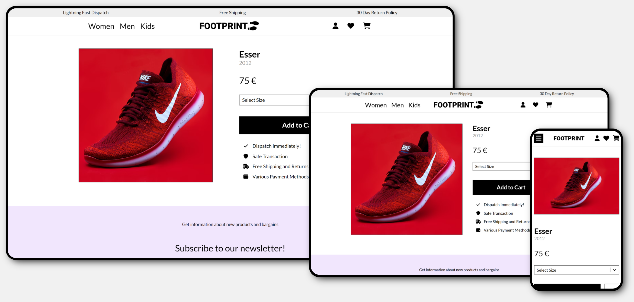
Task: Click the user icon on tablet mockup
Action: coord(523,105)
